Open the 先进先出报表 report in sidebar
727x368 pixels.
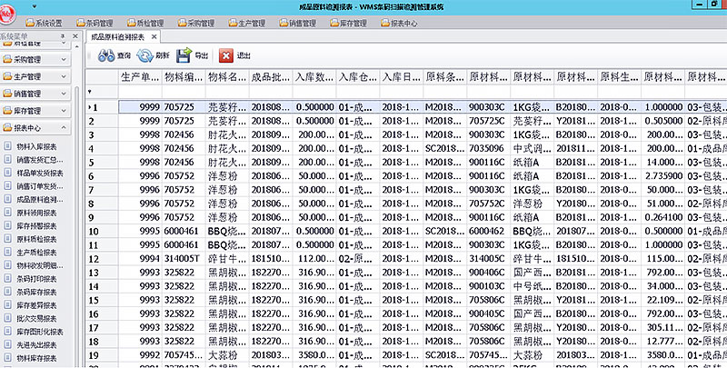40,345
